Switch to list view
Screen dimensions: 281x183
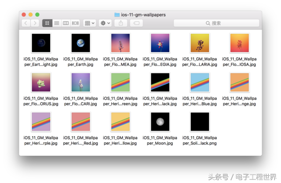click(57, 23)
